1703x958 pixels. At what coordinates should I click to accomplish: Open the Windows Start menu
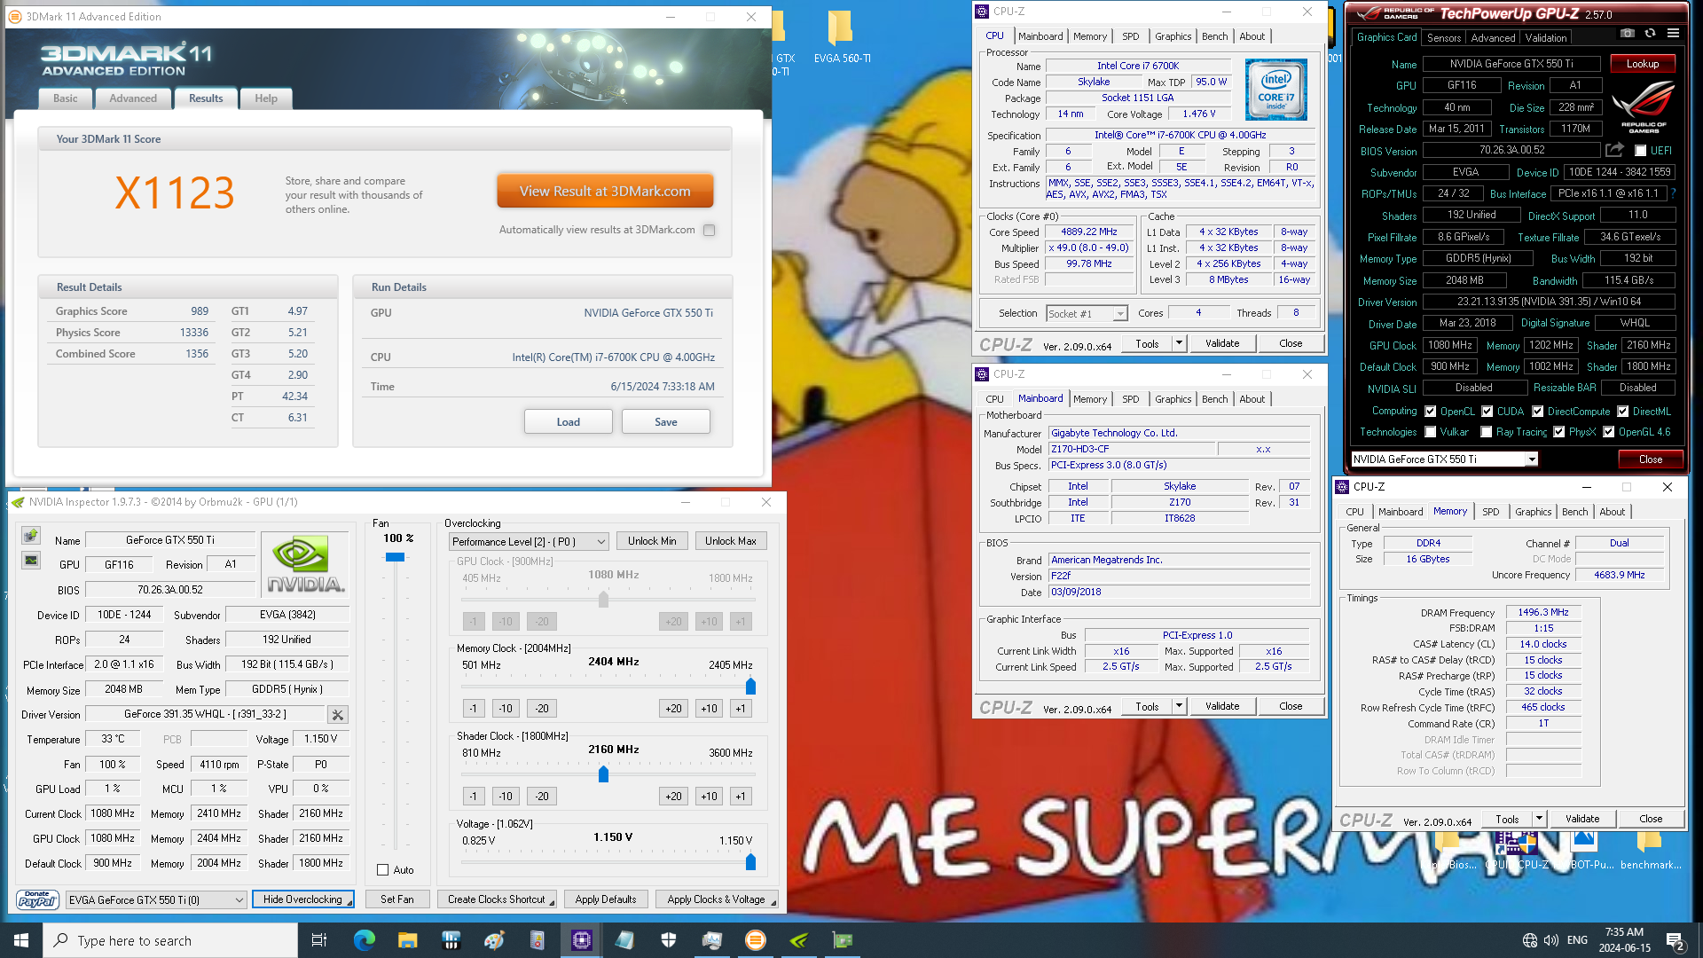point(21,940)
